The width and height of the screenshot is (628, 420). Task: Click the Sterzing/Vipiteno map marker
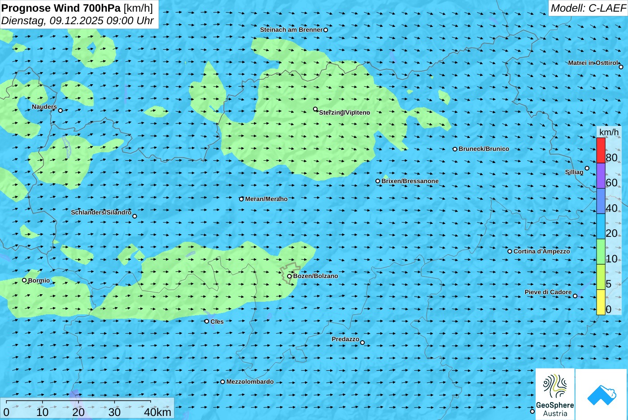coord(315,109)
